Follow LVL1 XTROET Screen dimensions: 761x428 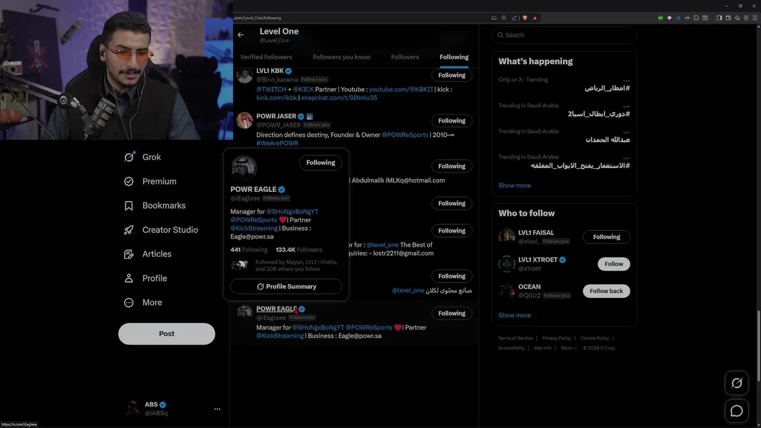tap(614, 264)
